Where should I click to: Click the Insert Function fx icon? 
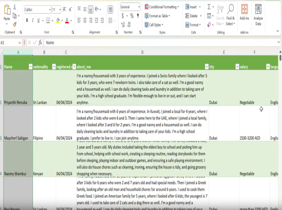pyautogui.click(x=40, y=43)
